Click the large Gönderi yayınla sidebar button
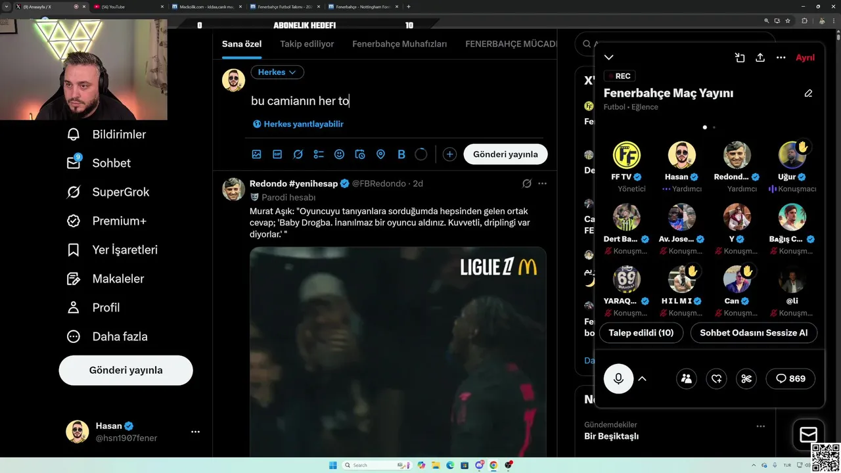841x473 pixels. point(125,370)
